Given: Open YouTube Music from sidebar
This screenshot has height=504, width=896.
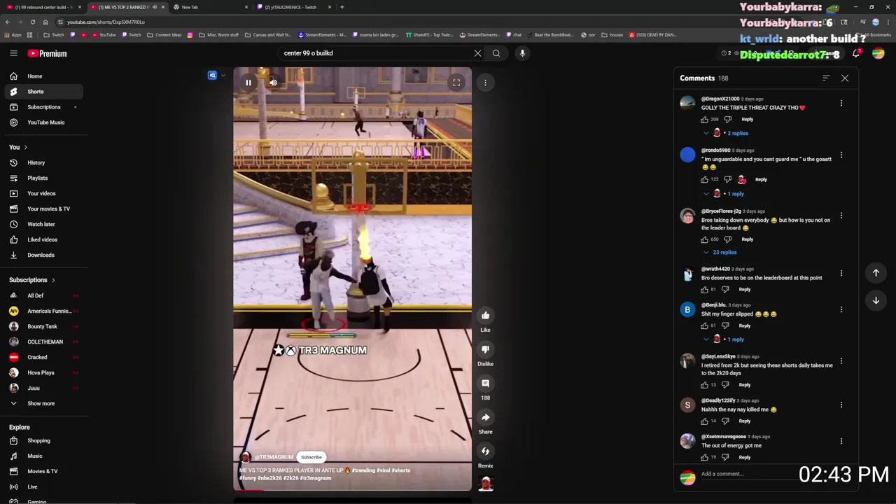Looking at the screenshot, I should (x=42, y=122).
